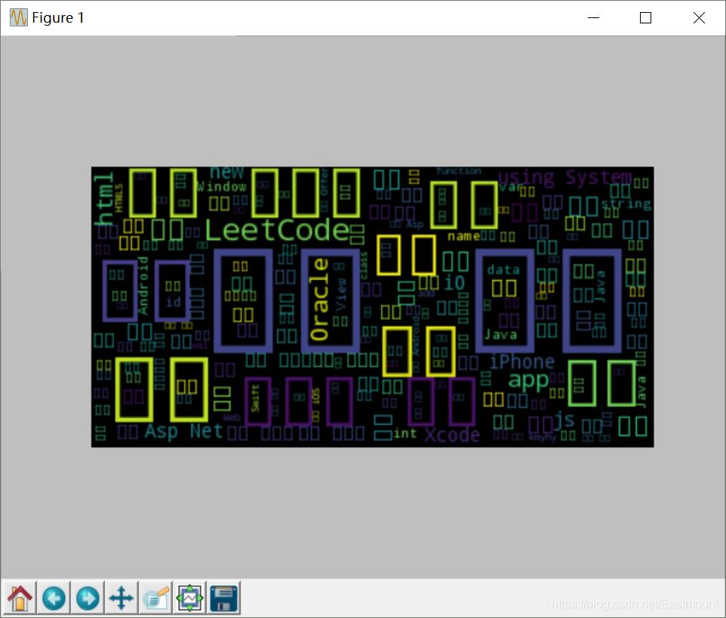This screenshot has width=726, height=618.
Task: Select the Pan axes tool
Action: point(122,598)
